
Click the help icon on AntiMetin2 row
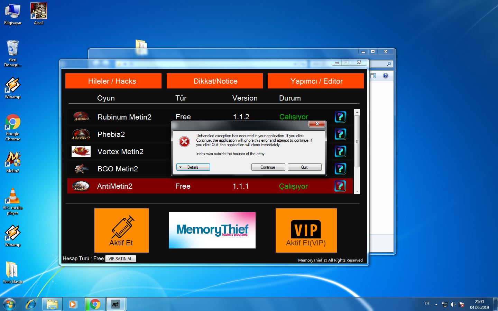tap(340, 186)
